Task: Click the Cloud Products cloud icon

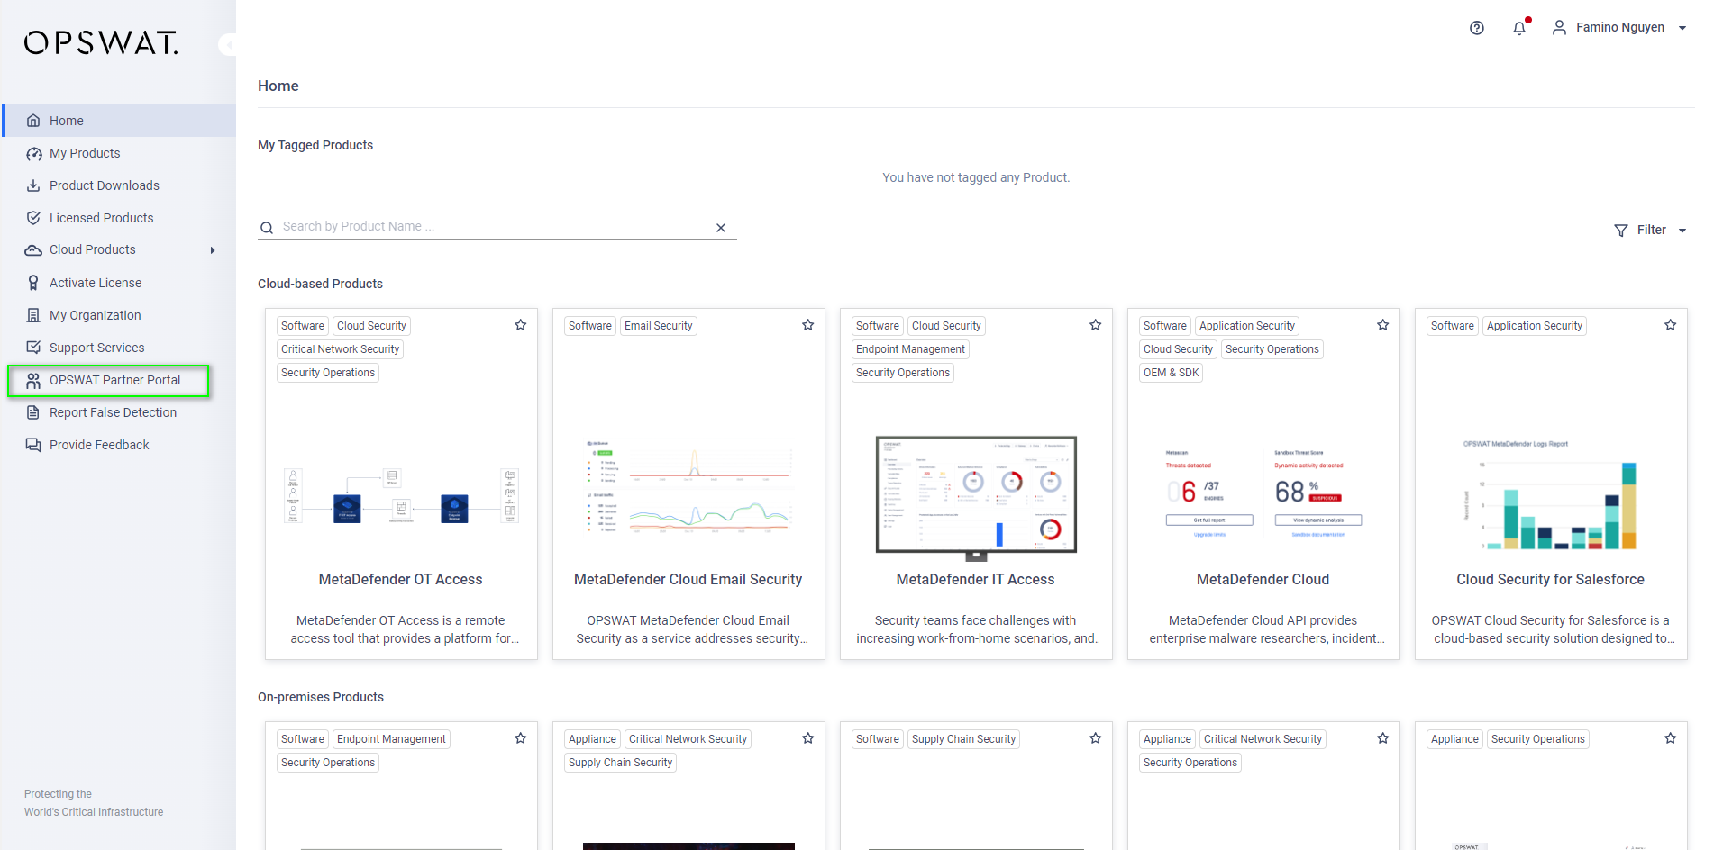Action: click(33, 249)
